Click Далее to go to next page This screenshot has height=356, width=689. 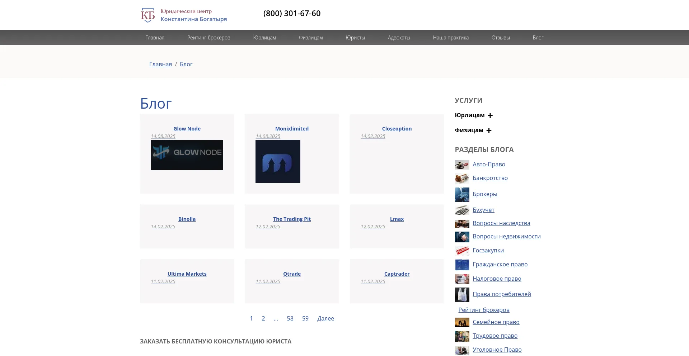click(x=325, y=318)
